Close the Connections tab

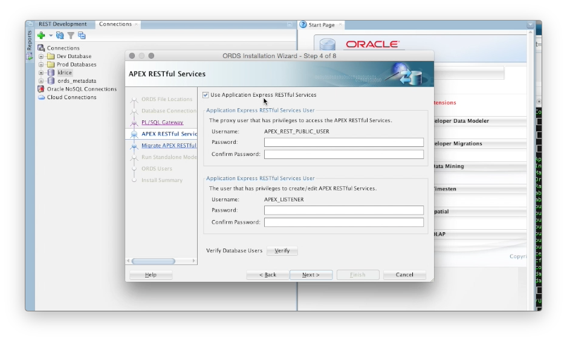pyautogui.click(x=137, y=24)
